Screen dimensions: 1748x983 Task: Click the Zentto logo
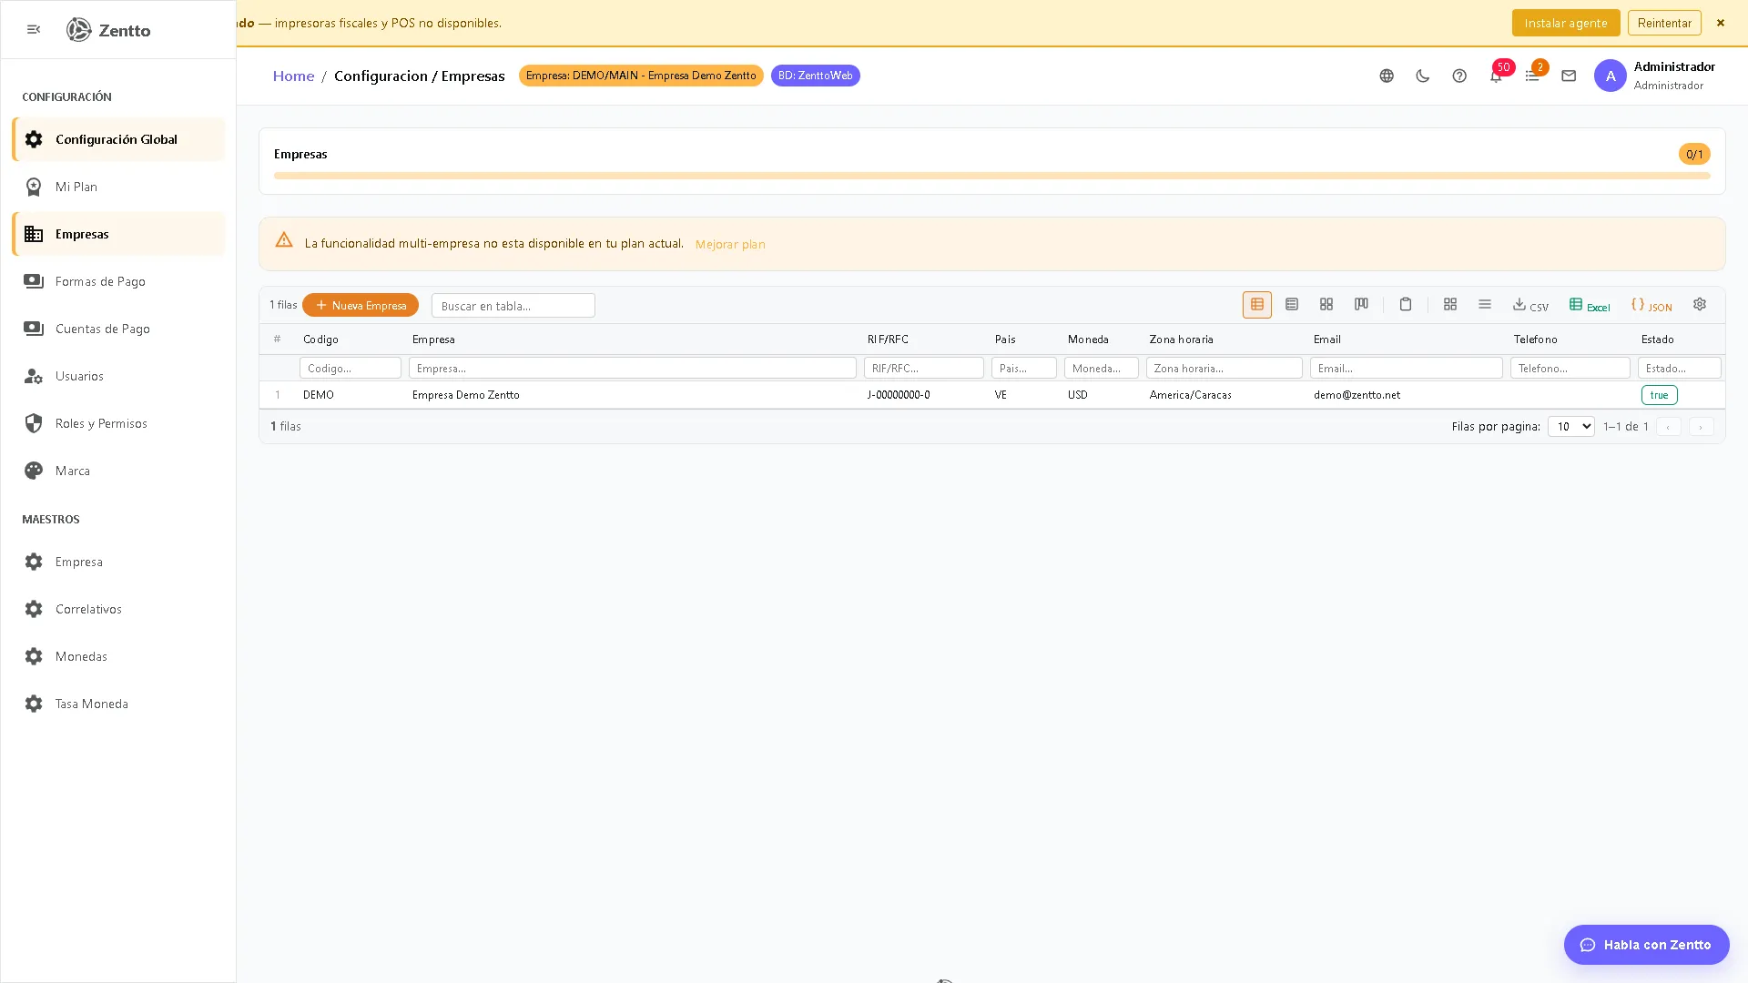coord(108,30)
